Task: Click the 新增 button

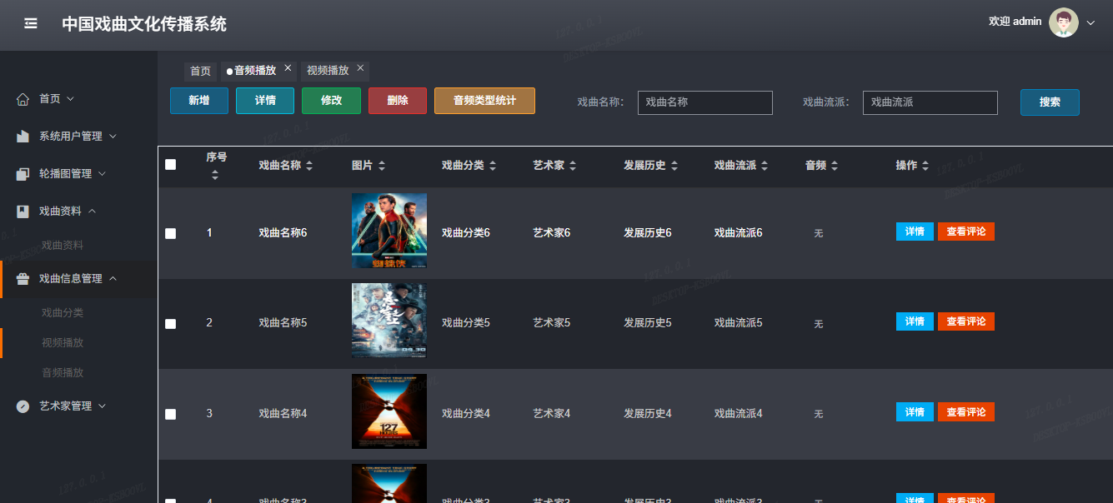Action: 199,101
